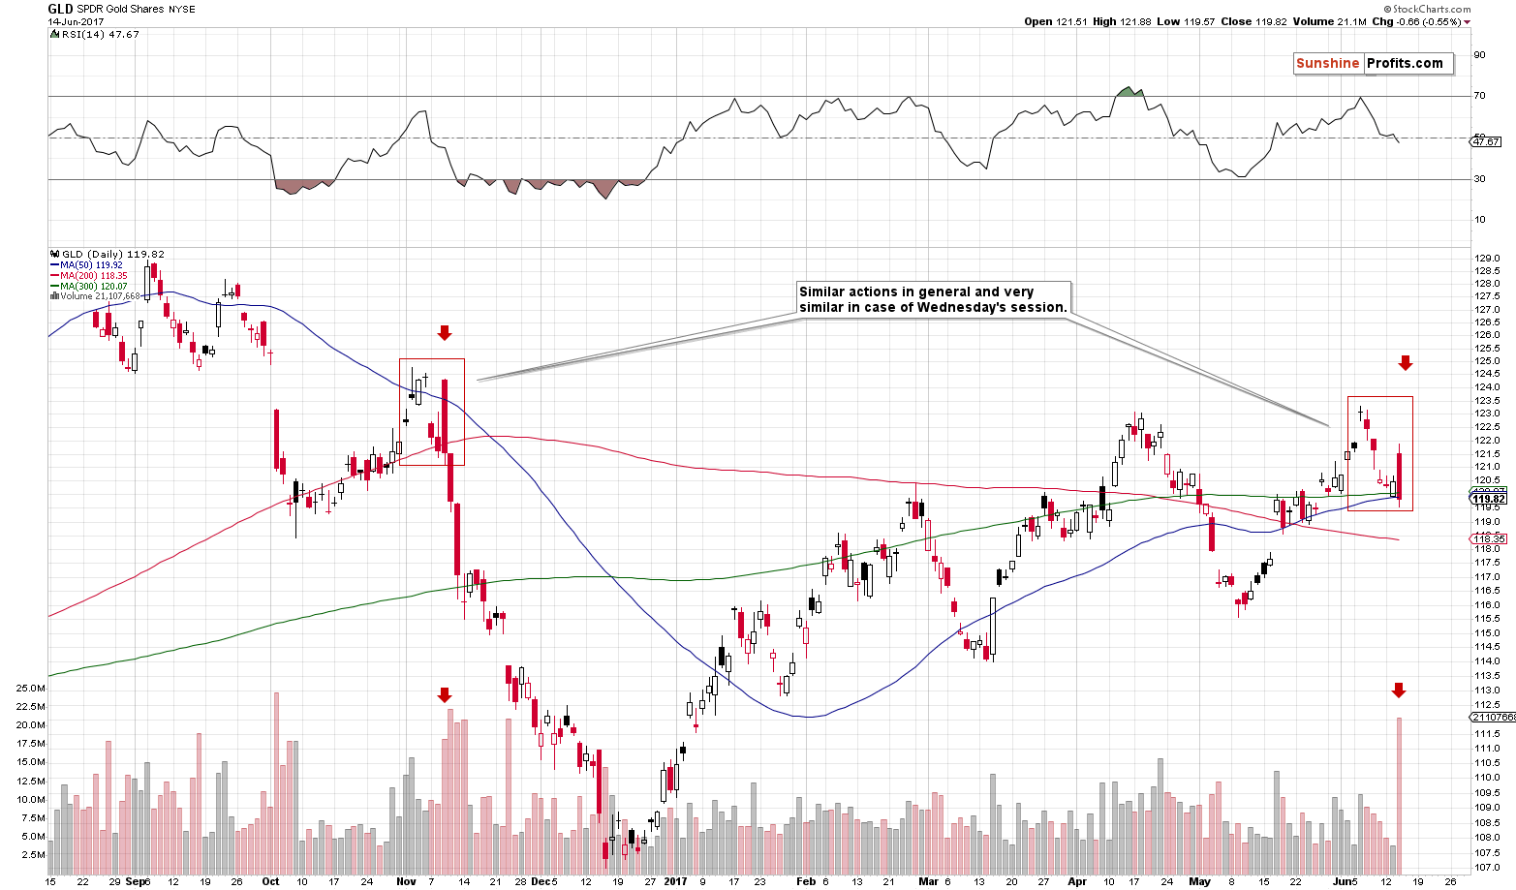Viewport: 1516px width, 890px height.
Task: Click the MA(200) 118.35 legend text
Action: [x=94, y=276]
